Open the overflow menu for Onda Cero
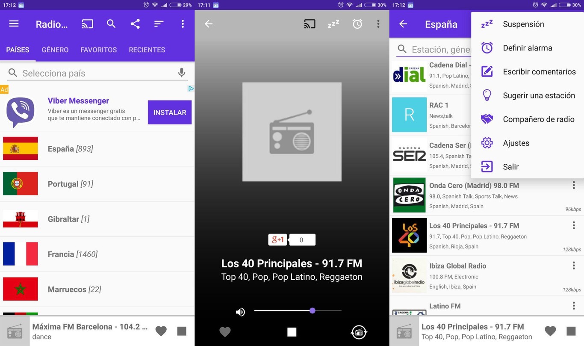The width and height of the screenshot is (584, 346). click(574, 185)
